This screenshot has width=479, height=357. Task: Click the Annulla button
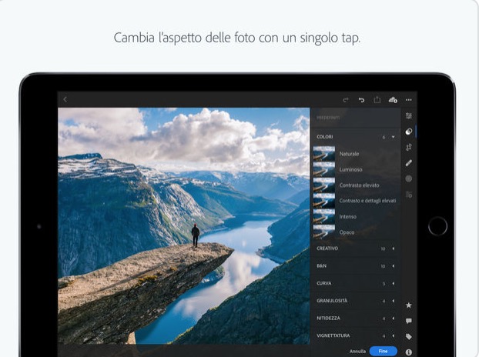[x=357, y=351]
